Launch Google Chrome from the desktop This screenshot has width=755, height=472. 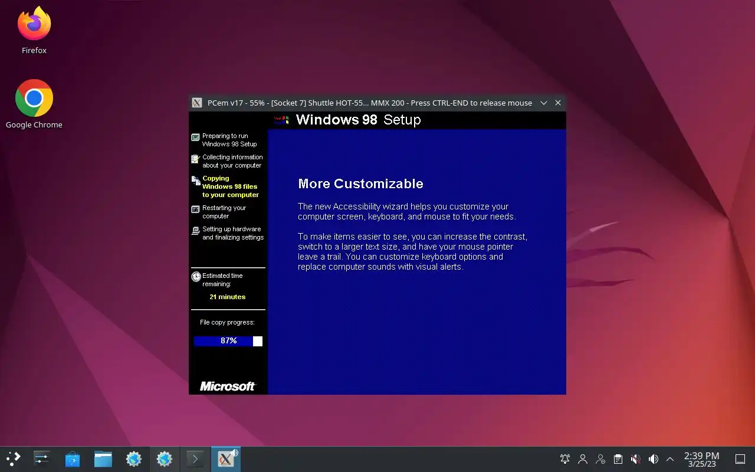pos(34,104)
